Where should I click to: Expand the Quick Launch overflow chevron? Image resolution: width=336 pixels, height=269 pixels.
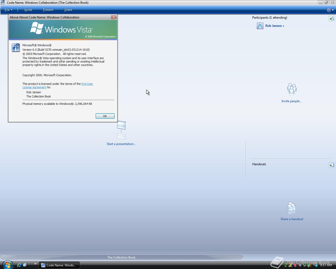[x=35, y=264]
